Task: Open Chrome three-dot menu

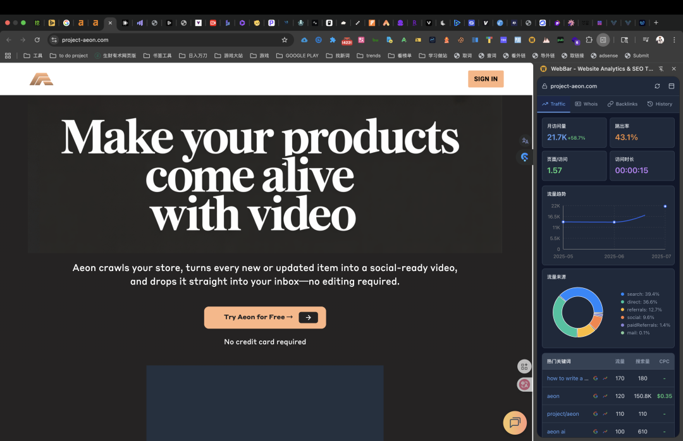Action: [674, 40]
